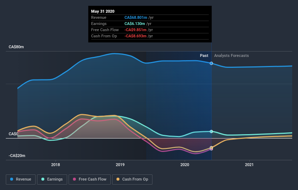
Task: Click the CA$0 y-axis label
Action: [x=13, y=134]
